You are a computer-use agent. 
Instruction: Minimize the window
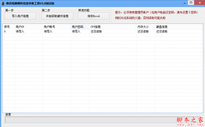(x=184, y=3)
